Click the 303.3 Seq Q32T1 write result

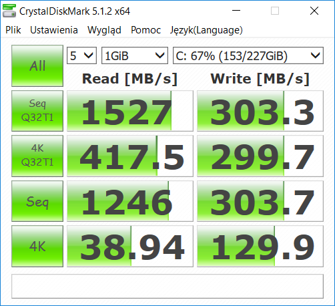260,111
